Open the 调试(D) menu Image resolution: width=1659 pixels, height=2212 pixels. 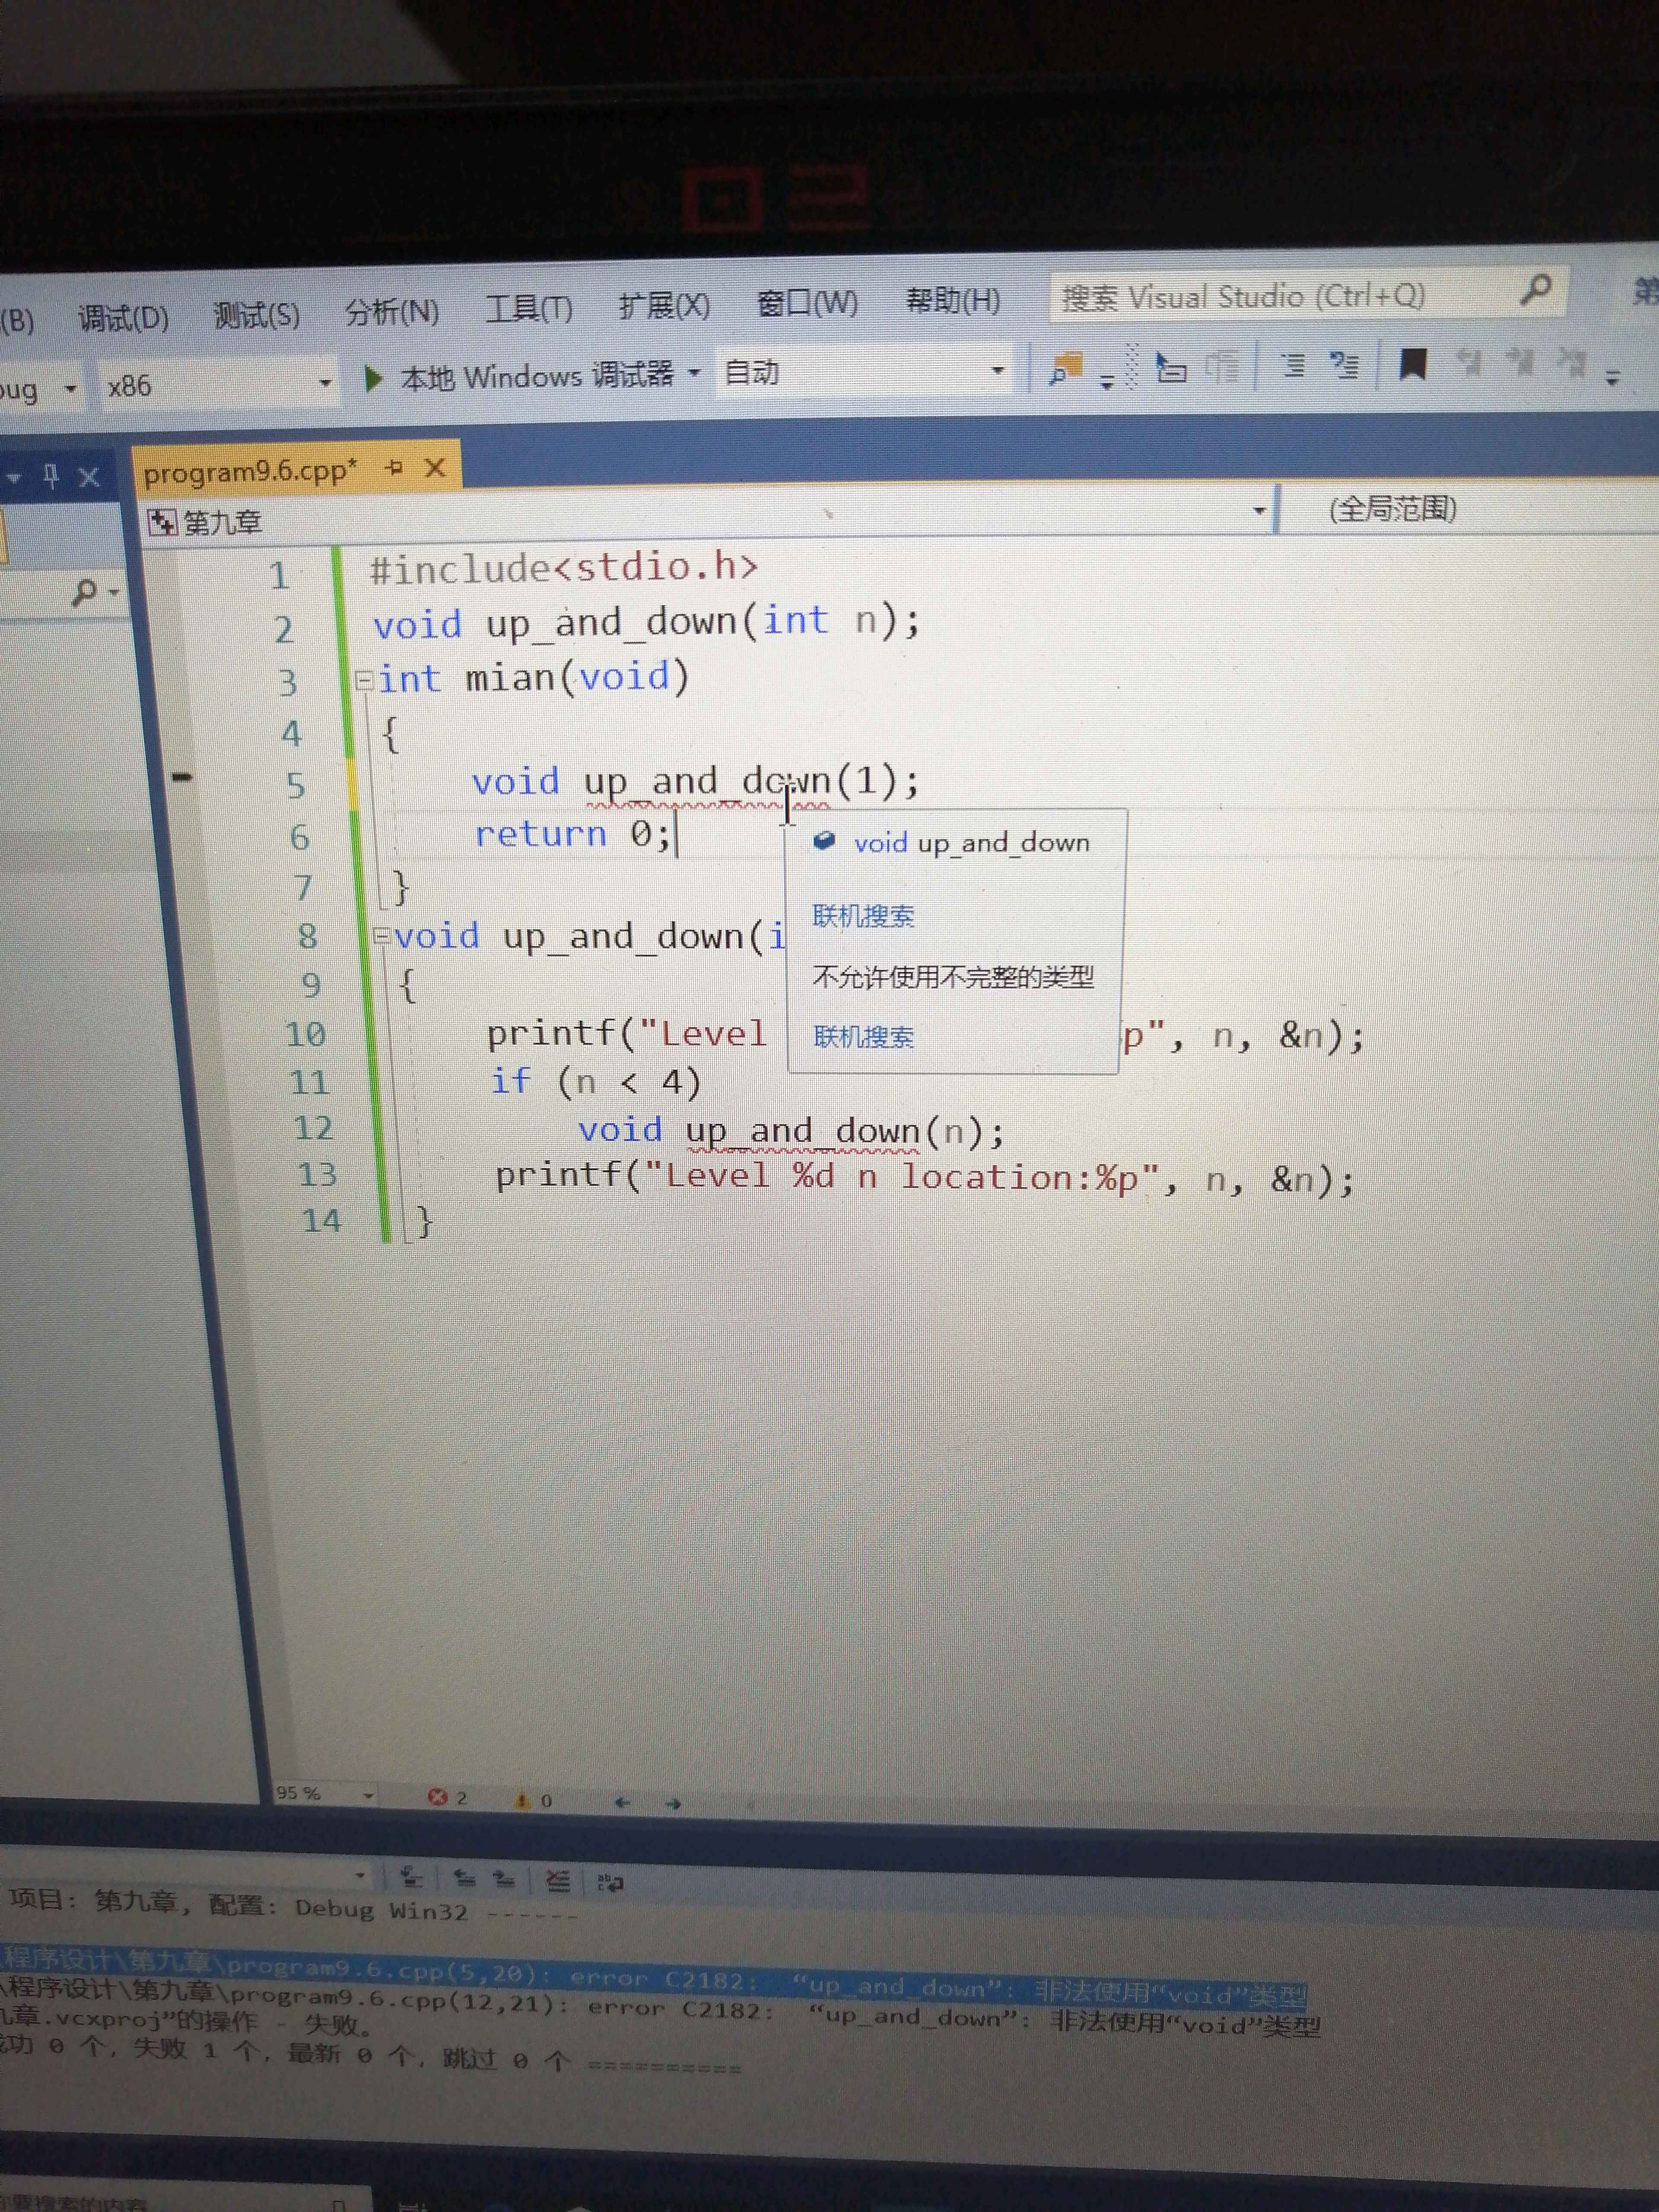(123, 318)
